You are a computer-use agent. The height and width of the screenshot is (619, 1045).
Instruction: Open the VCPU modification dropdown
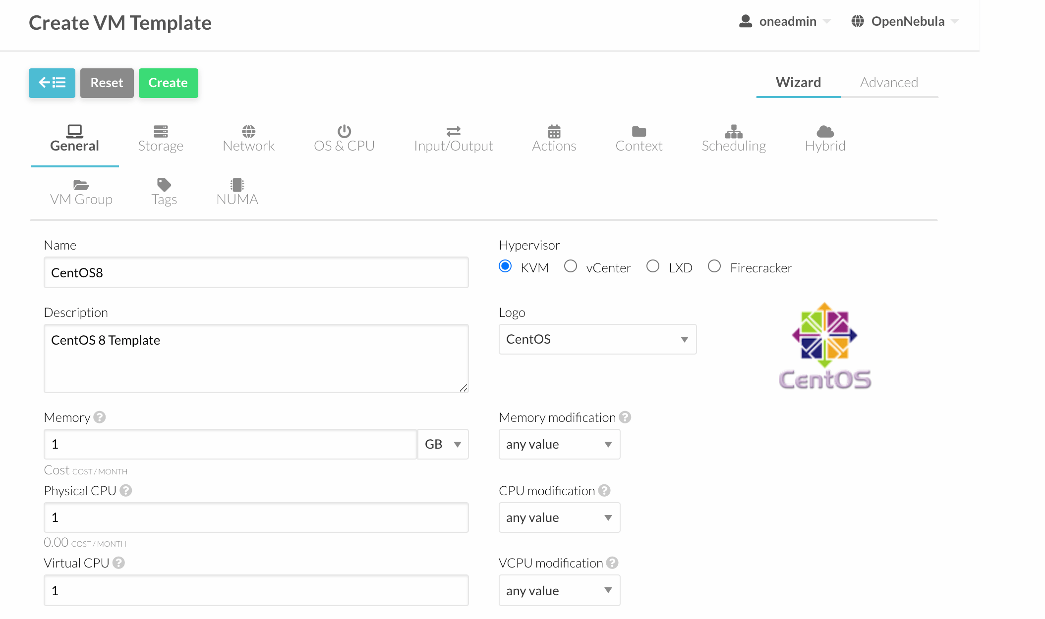[559, 590]
